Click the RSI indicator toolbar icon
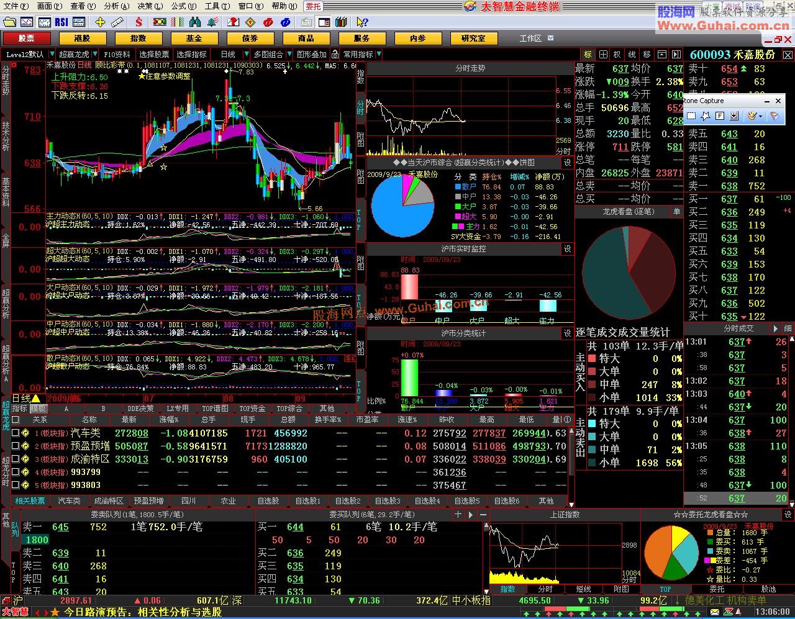The height and width of the screenshot is (619, 795). pyautogui.click(x=61, y=22)
